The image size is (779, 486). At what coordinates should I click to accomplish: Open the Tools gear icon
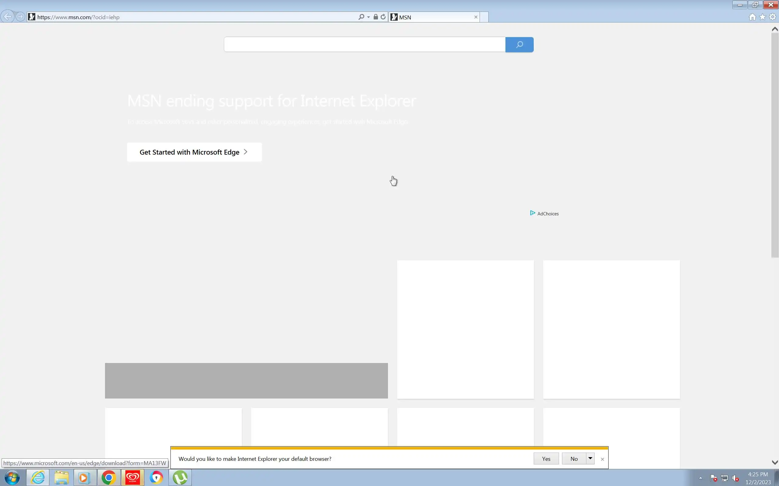point(773,17)
